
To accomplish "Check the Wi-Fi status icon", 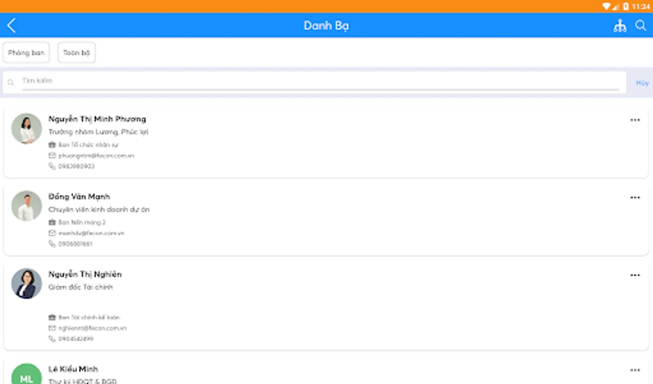I will pyautogui.click(x=607, y=6).
